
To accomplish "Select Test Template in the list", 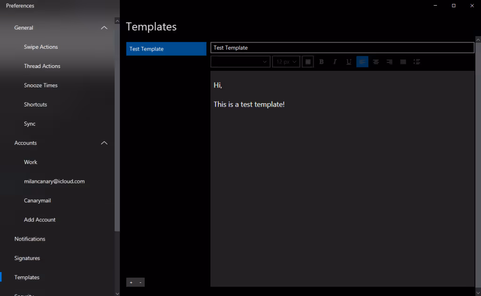I will 166,49.
